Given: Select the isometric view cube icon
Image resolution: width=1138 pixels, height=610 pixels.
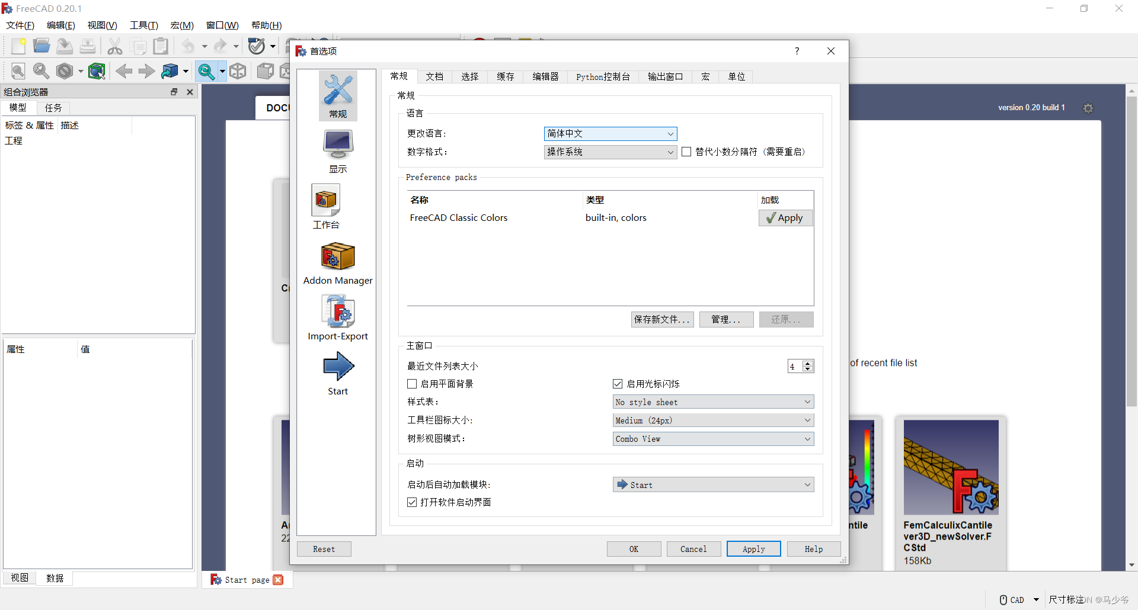Looking at the screenshot, I should click(238, 71).
